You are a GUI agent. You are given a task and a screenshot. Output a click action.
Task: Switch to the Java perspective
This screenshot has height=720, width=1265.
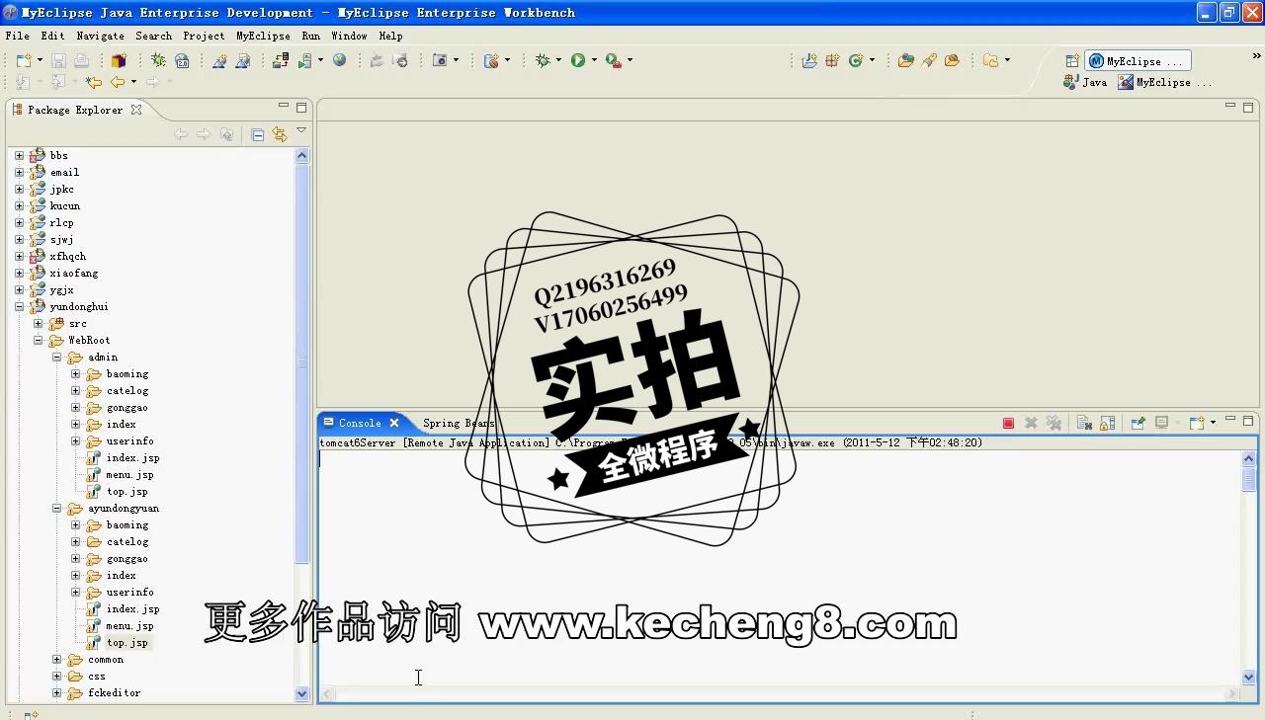click(x=1085, y=82)
